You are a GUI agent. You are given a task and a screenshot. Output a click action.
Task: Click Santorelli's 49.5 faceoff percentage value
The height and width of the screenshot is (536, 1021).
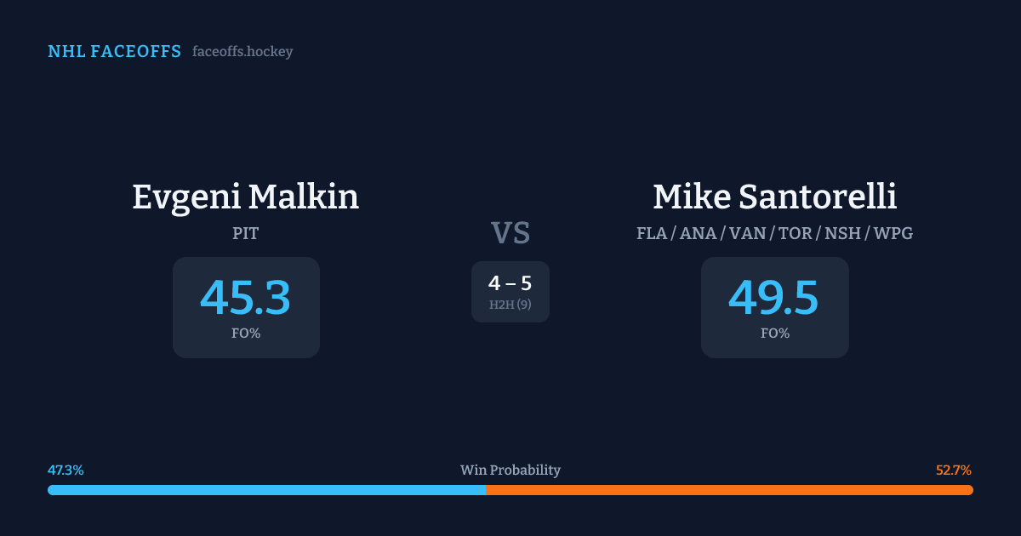(774, 298)
